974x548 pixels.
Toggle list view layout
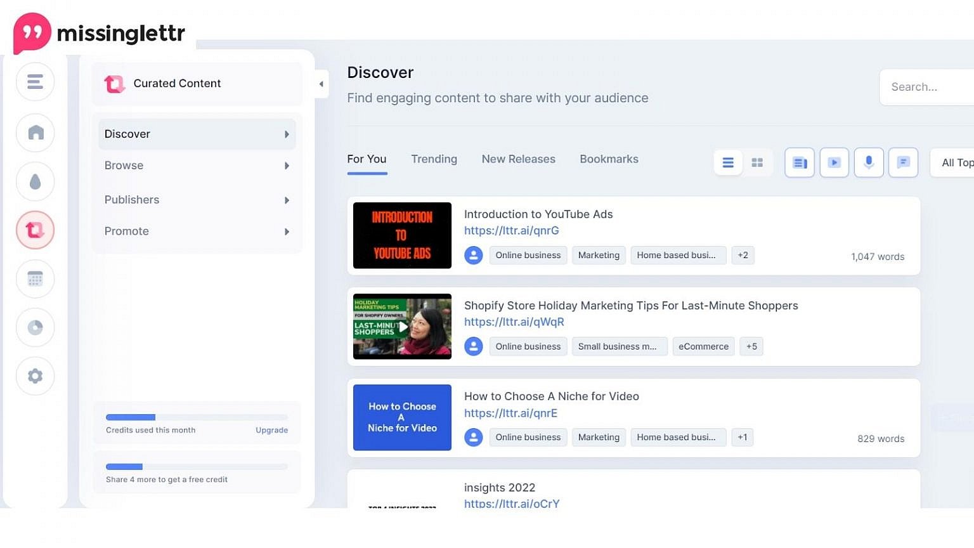(x=727, y=162)
